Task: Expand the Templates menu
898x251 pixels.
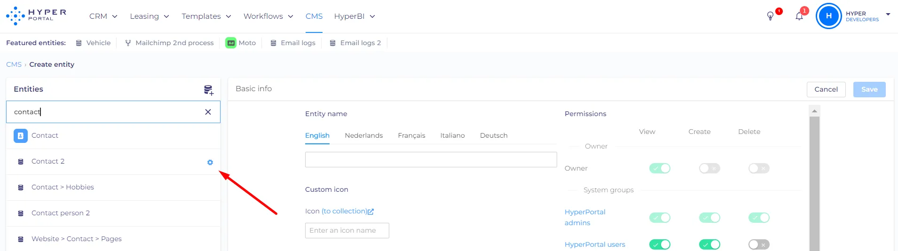Action: coord(206,16)
